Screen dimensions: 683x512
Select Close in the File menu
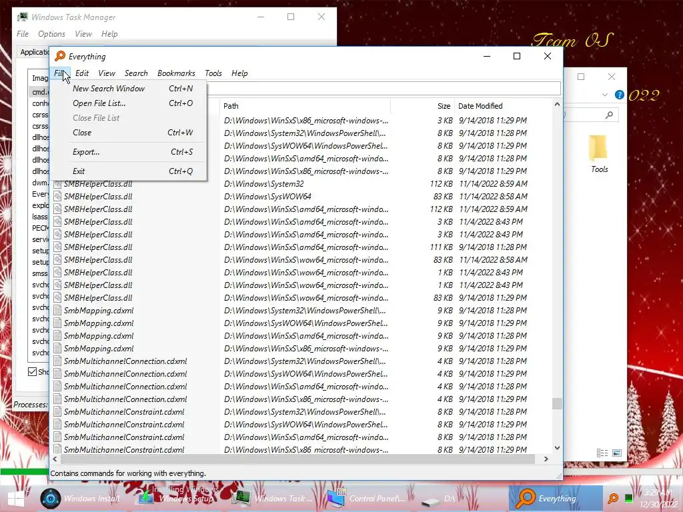129,133
